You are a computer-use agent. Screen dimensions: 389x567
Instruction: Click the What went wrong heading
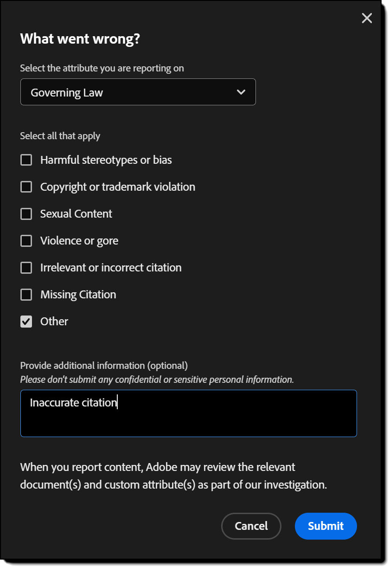tap(80, 39)
